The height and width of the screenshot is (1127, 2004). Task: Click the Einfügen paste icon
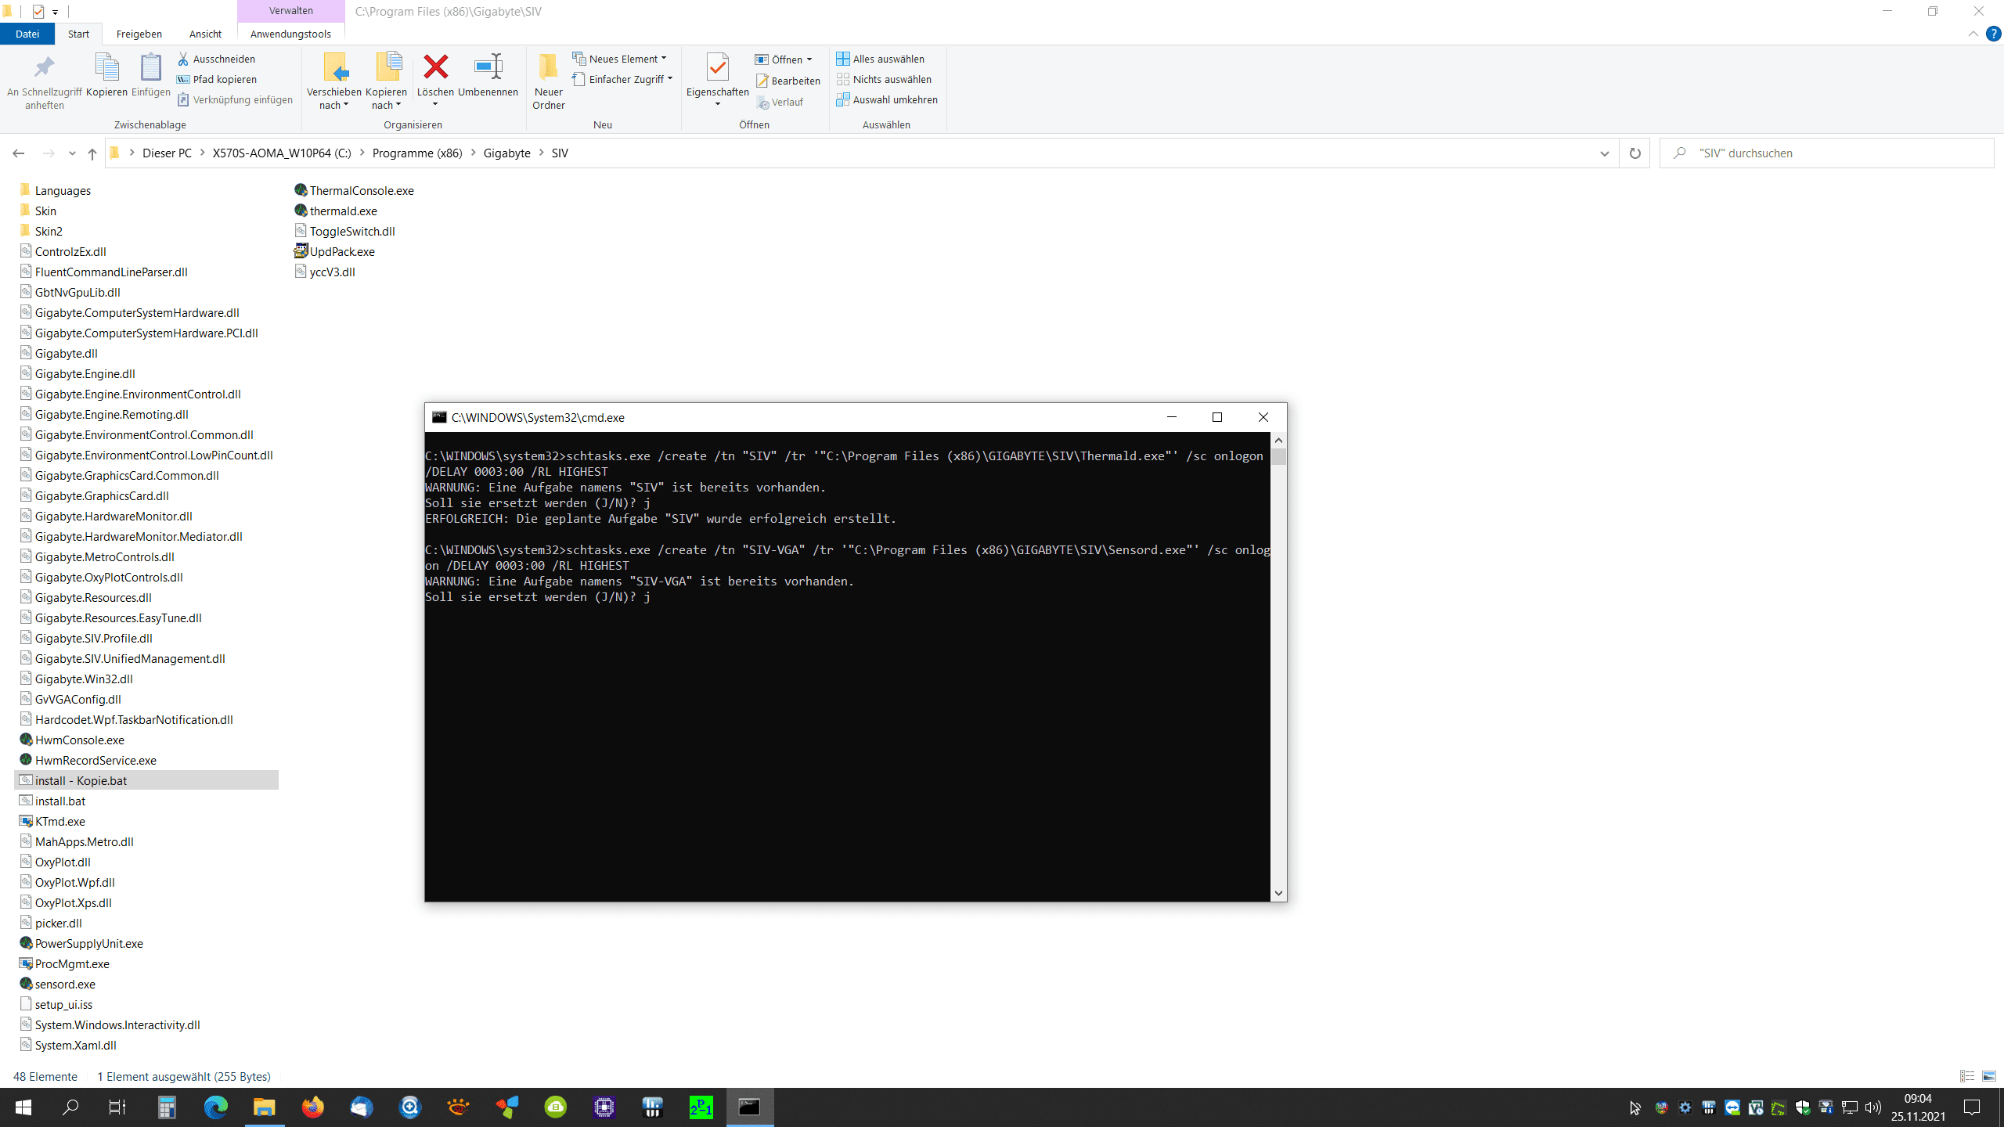[150, 68]
